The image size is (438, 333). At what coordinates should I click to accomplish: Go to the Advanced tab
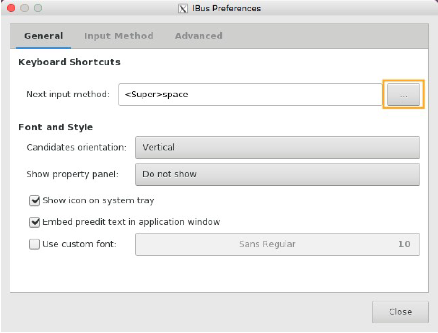point(199,36)
